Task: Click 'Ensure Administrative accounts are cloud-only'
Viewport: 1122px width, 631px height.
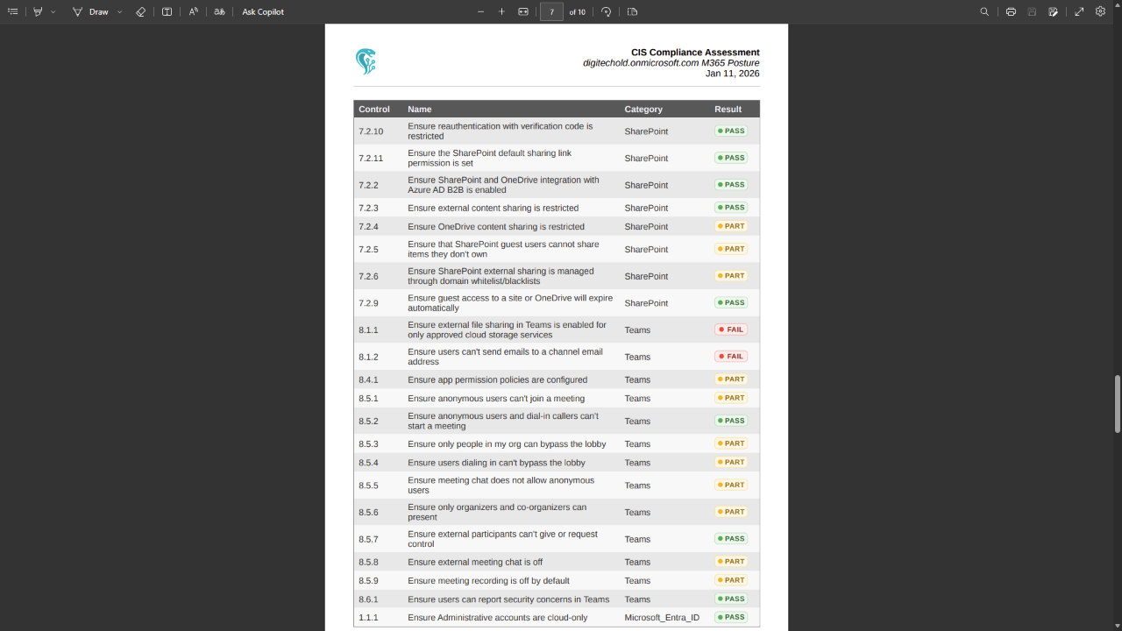Action: [x=498, y=618]
